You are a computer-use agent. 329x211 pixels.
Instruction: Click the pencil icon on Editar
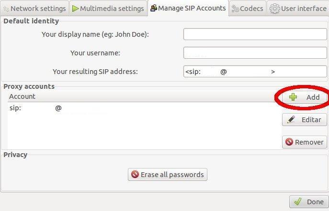pyautogui.click(x=291, y=120)
